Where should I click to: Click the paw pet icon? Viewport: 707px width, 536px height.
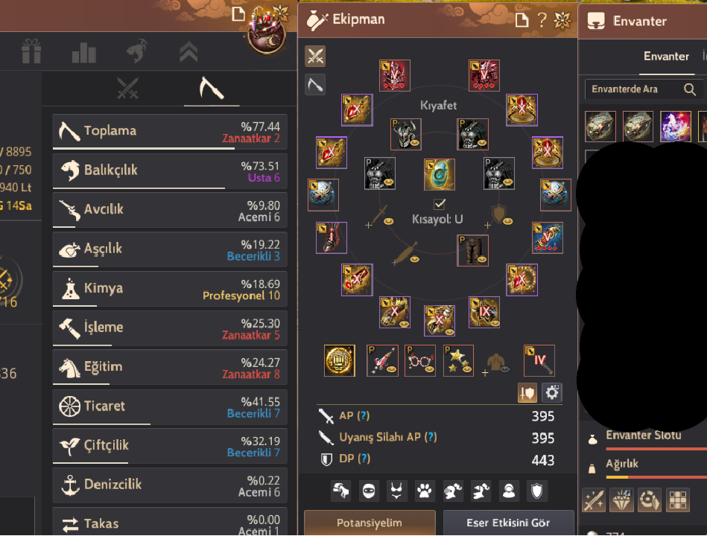pyautogui.click(x=425, y=491)
